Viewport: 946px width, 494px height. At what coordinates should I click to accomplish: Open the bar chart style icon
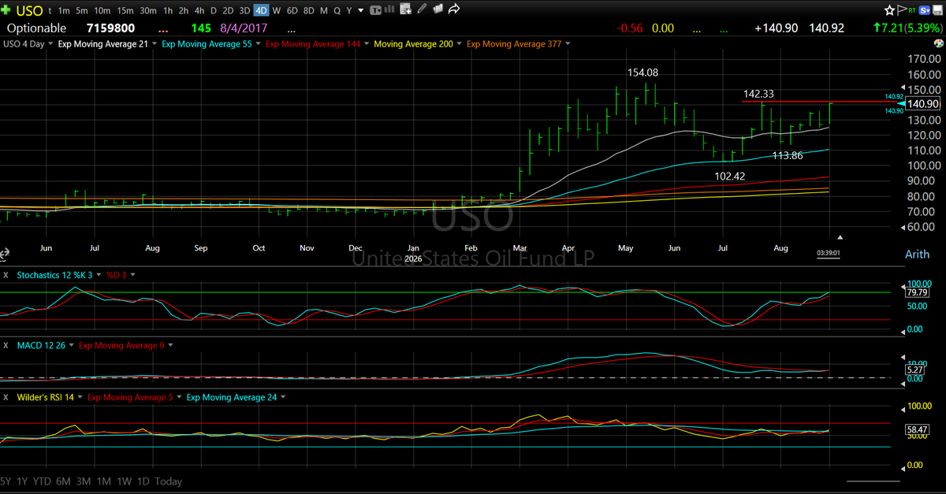pyautogui.click(x=391, y=10)
